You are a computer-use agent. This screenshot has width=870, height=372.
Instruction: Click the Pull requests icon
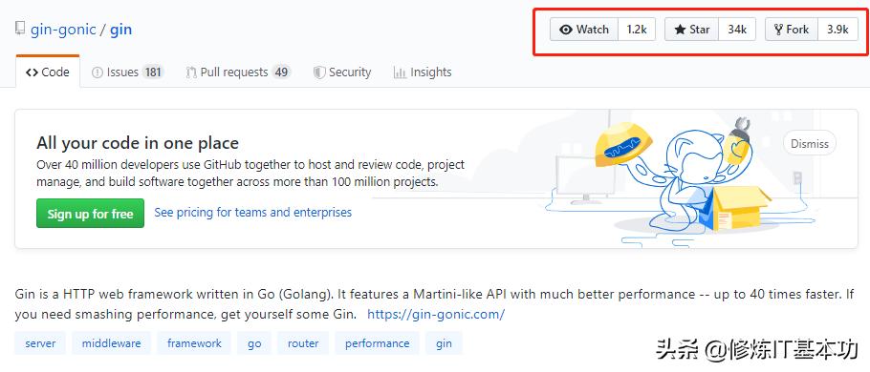191,72
